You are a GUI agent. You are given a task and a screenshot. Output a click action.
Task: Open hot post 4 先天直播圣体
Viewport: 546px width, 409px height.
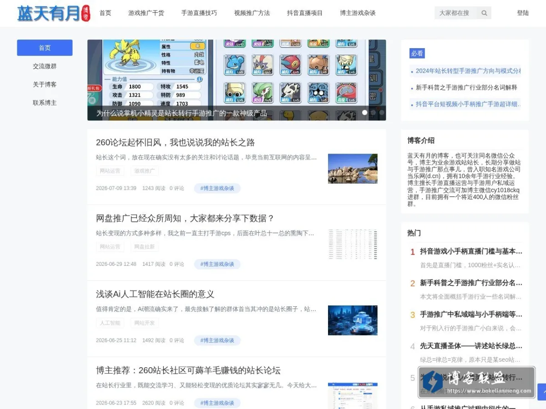tap(471, 346)
